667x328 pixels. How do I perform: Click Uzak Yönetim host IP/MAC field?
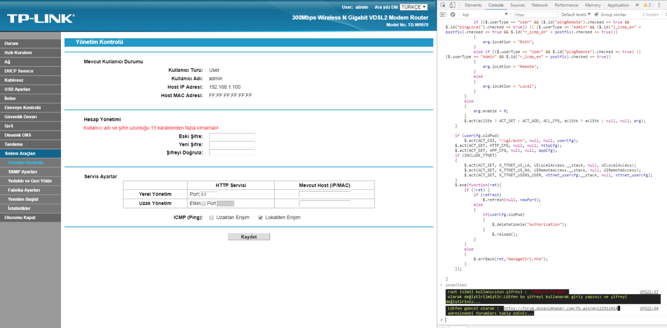tap(325, 204)
